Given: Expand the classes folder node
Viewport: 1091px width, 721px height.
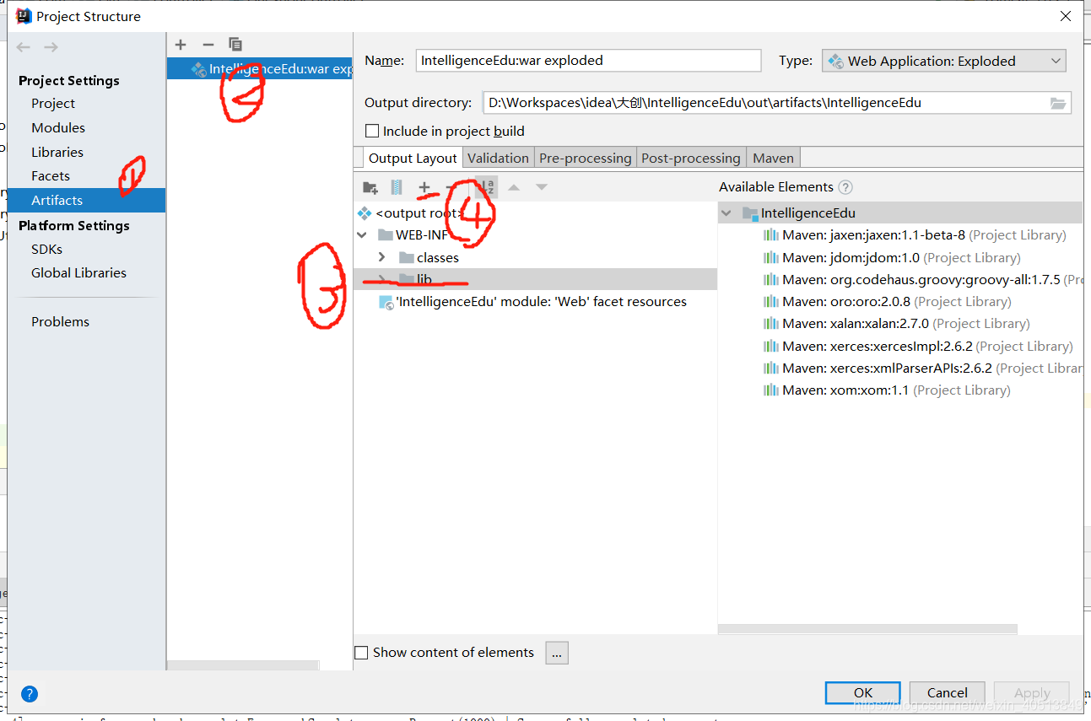Looking at the screenshot, I should point(382,257).
